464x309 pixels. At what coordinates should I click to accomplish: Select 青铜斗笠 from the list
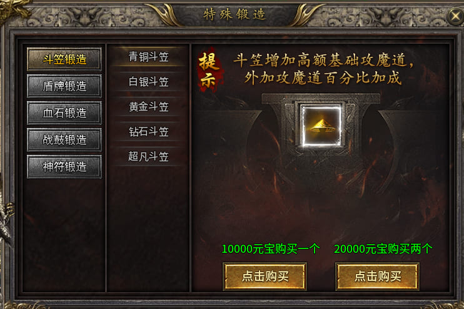click(x=149, y=56)
